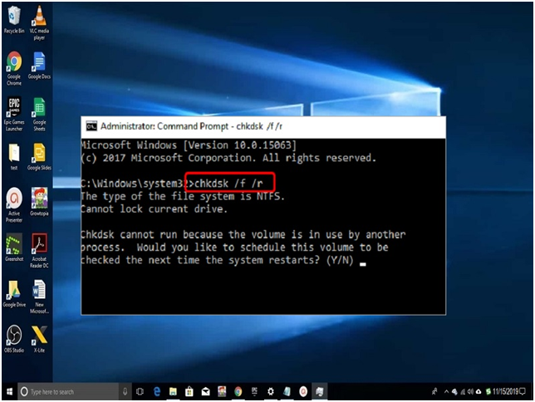The height and width of the screenshot is (402, 535).
Task: Select the VLC media player shortcut
Action: pos(39,22)
